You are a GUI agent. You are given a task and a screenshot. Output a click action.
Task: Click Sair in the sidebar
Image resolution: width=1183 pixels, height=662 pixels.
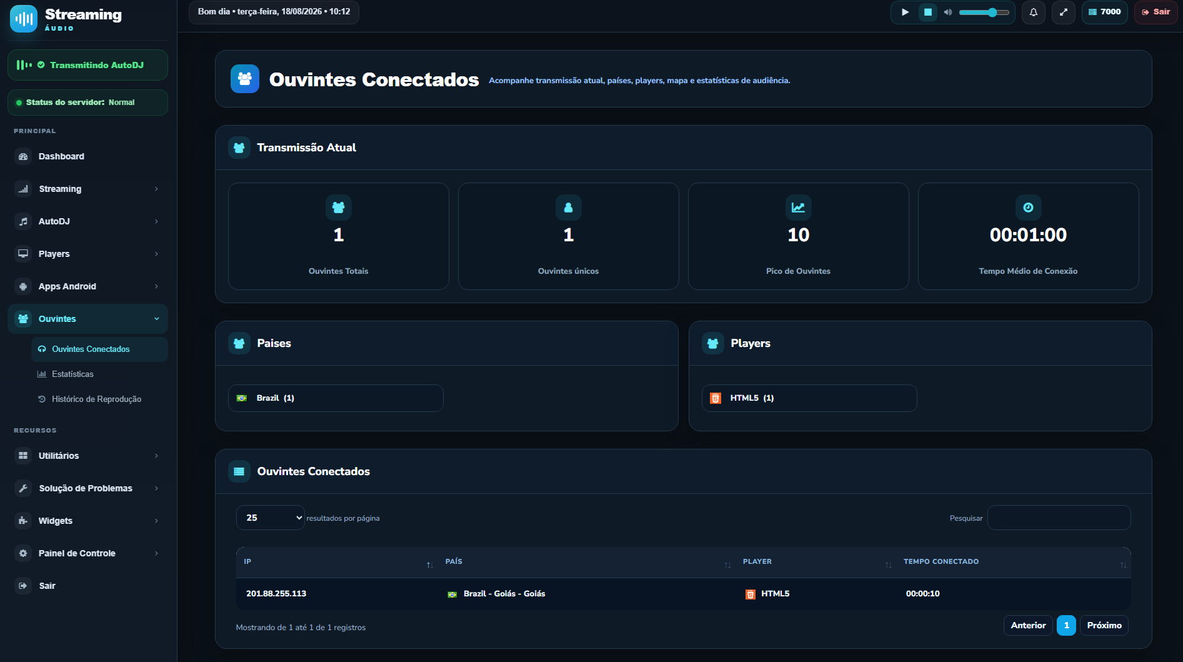87,586
